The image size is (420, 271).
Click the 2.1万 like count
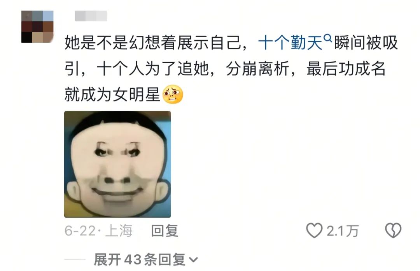[x=343, y=231]
